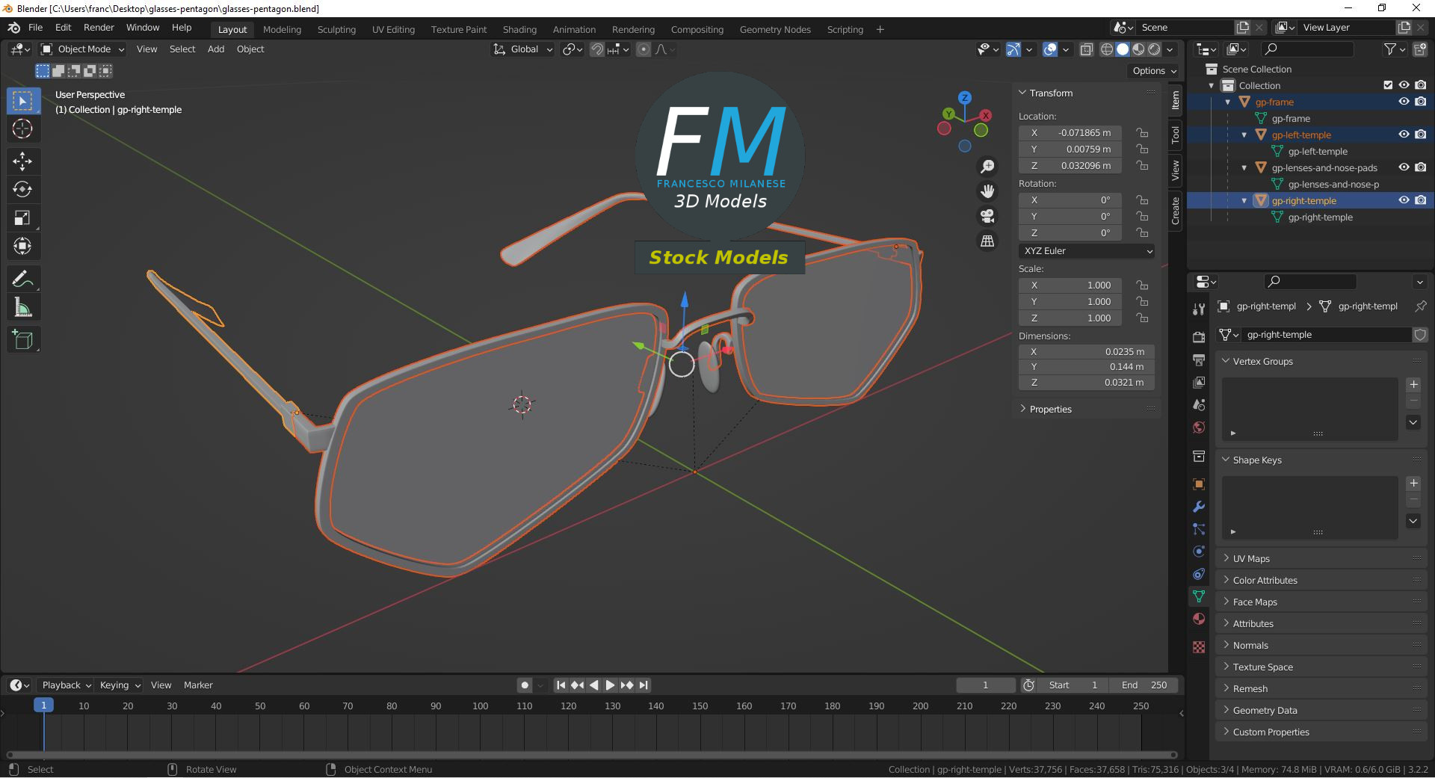Open the Object Mode dropdown
This screenshot has height=778, width=1435.
[x=83, y=49]
